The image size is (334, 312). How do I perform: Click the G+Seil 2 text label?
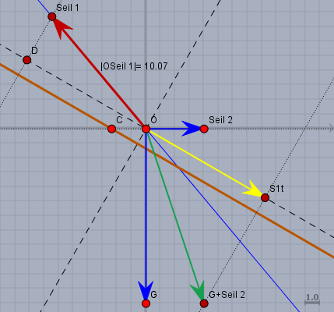pos(227,295)
